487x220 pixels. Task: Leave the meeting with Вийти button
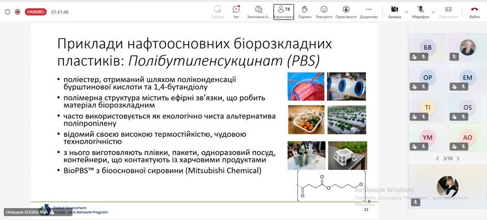[474, 12]
